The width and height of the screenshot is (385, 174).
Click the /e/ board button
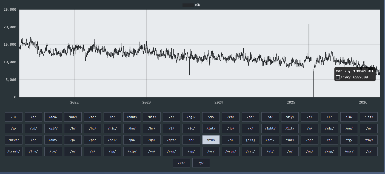310,117
